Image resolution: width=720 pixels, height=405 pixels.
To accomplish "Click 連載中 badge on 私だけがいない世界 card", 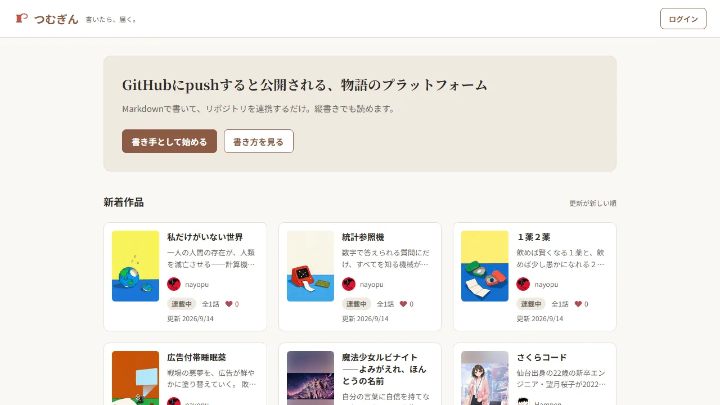I will (x=182, y=304).
